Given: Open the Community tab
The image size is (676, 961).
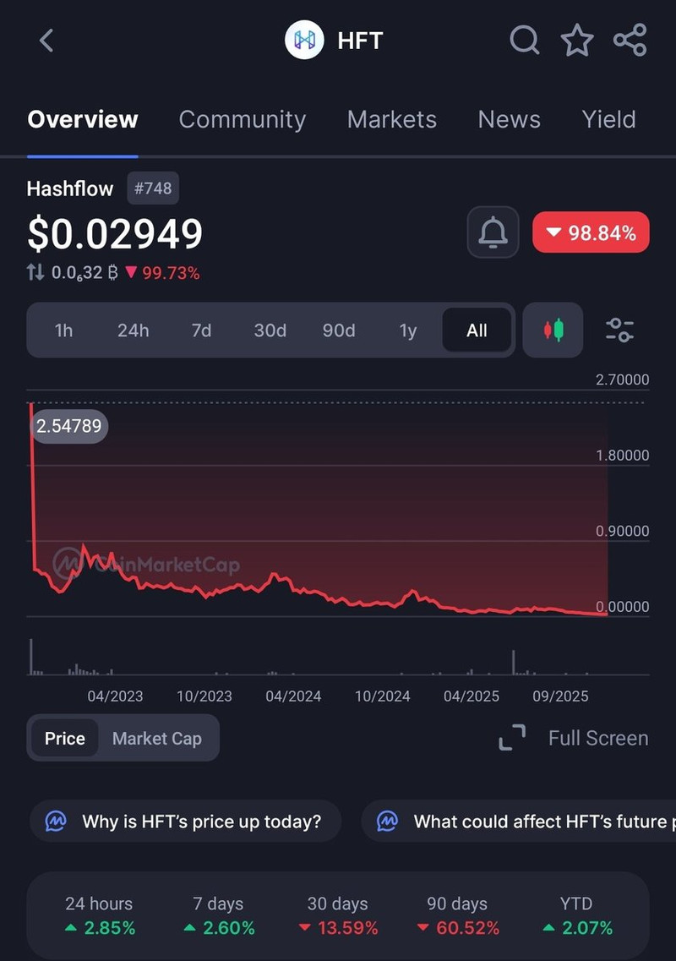Looking at the screenshot, I should (x=242, y=119).
